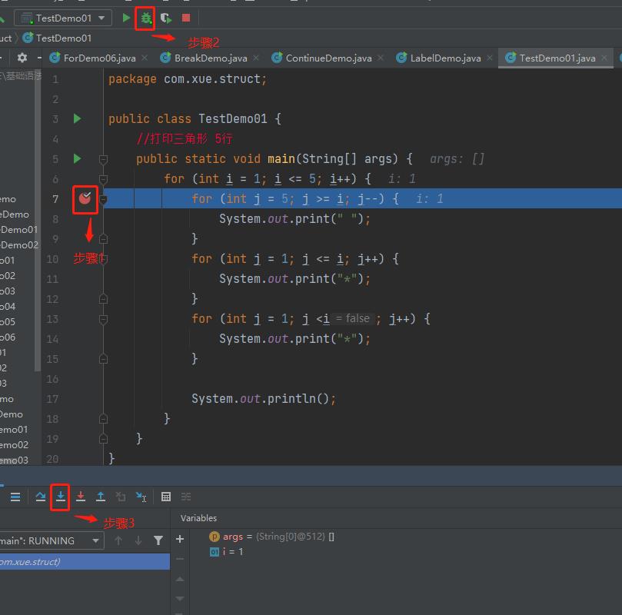The width and height of the screenshot is (622, 615).
Task: Close the ForDemo06.java tab
Action: pyautogui.click(x=145, y=58)
